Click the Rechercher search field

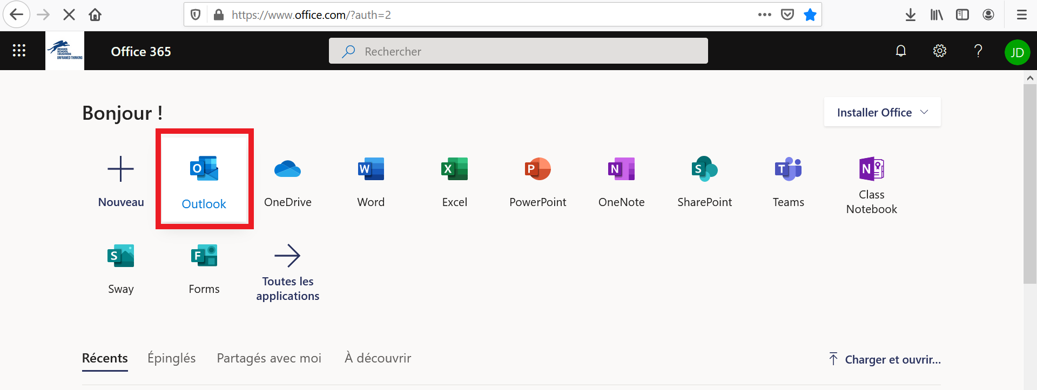coord(518,51)
